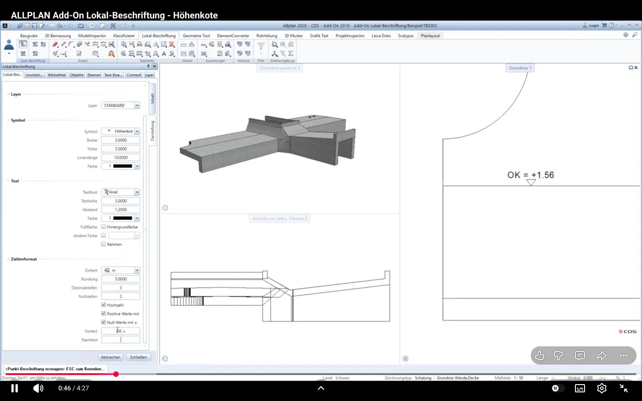642x401 pixels.
Task: Switch to the Bibliothek panel tab
Action: (x=57, y=75)
